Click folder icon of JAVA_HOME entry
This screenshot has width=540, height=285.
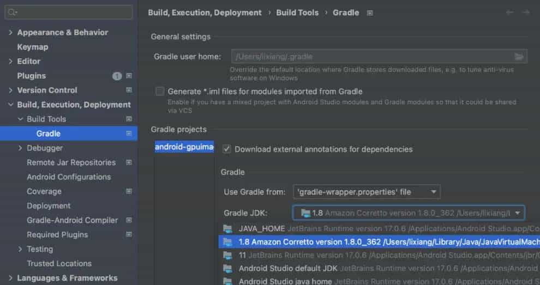coord(227,228)
